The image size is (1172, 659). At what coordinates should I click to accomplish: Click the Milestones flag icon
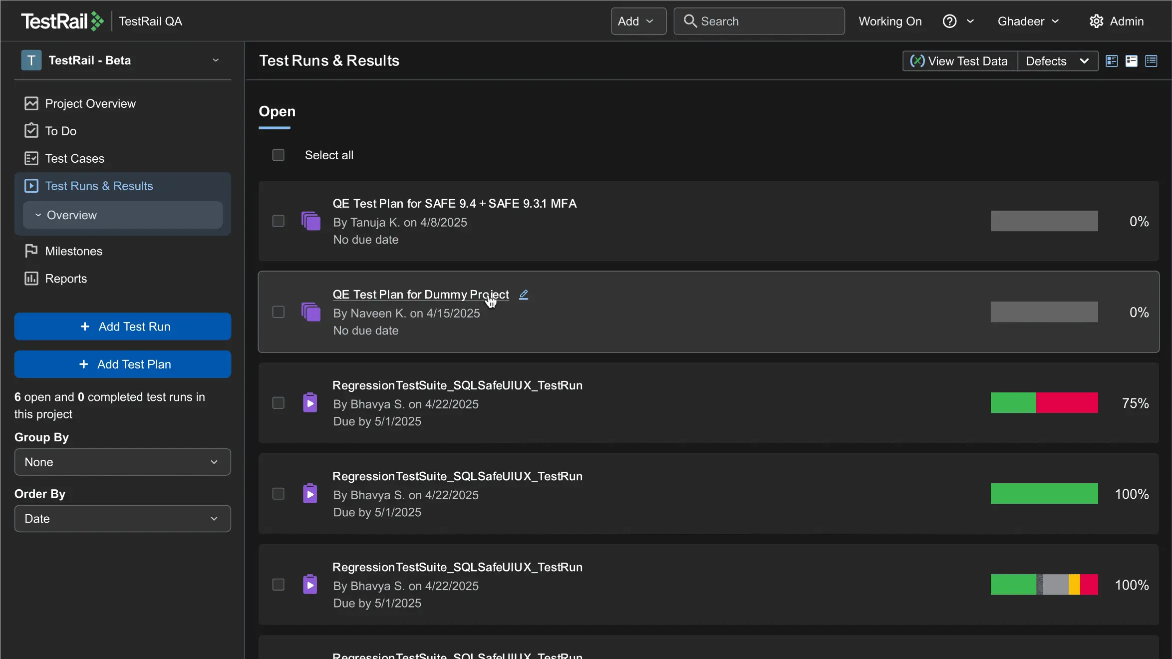tap(31, 251)
